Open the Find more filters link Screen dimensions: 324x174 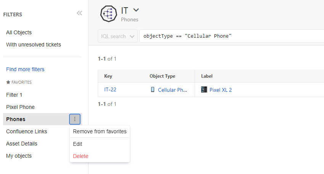pos(25,69)
